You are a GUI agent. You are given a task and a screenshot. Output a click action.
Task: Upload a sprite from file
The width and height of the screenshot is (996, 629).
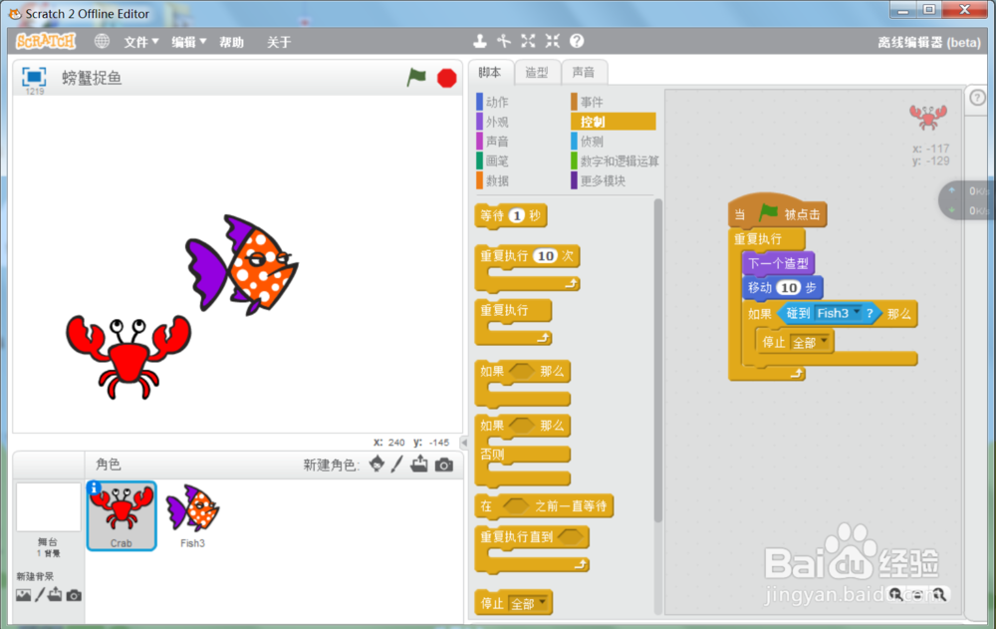point(420,465)
